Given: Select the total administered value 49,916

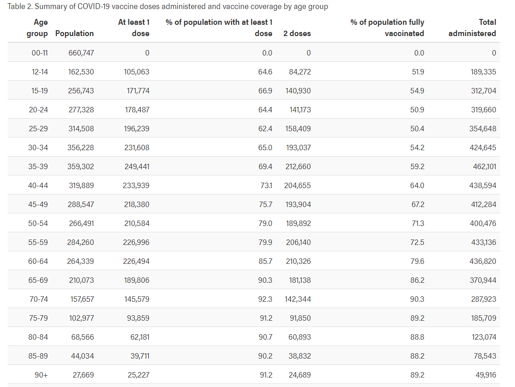Looking at the screenshot, I should tap(486, 375).
